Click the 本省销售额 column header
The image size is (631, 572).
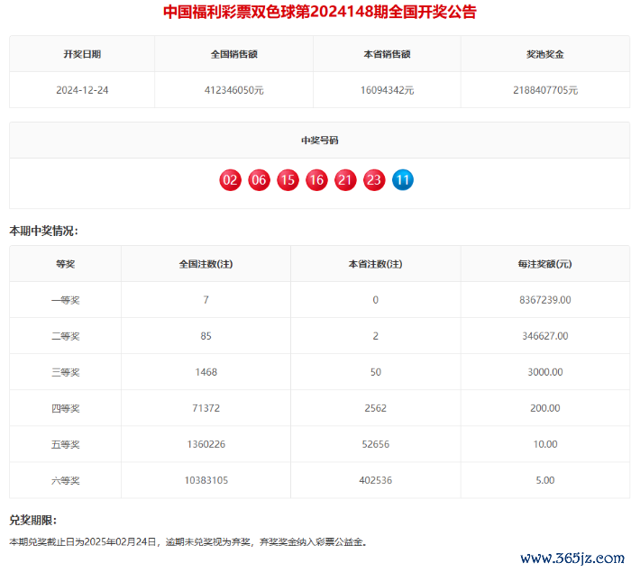[x=387, y=54]
